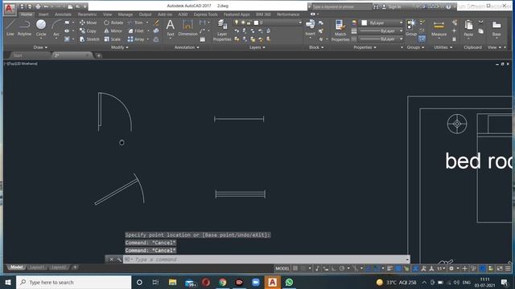Open Layer Properties manager
Screen dimensions: 515x289
point(222,31)
